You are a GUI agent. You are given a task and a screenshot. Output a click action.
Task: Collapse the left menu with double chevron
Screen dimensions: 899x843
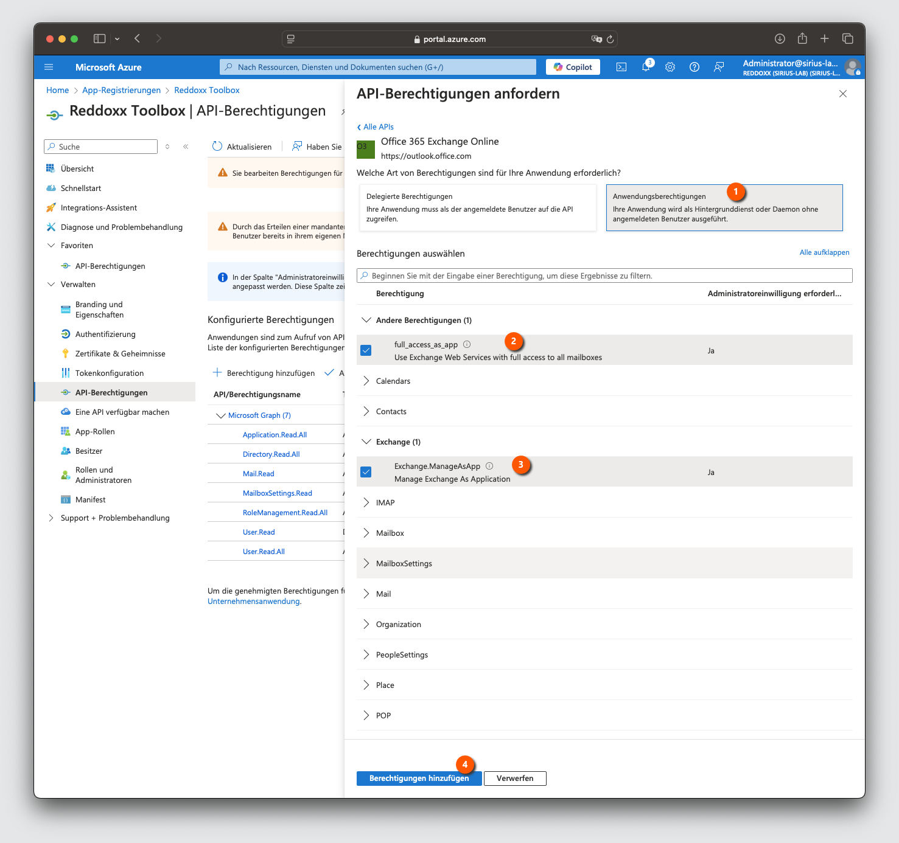click(186, 147)
